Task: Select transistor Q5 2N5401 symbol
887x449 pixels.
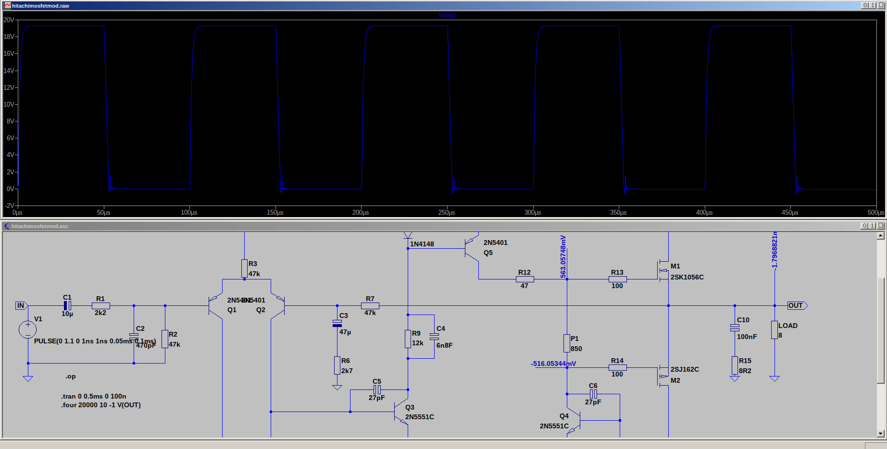Action: tap(472, 248)
